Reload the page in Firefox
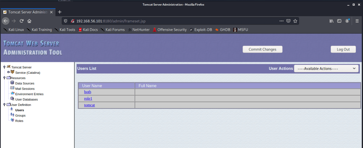Screen dimensions: 363x148 (22, 21)
